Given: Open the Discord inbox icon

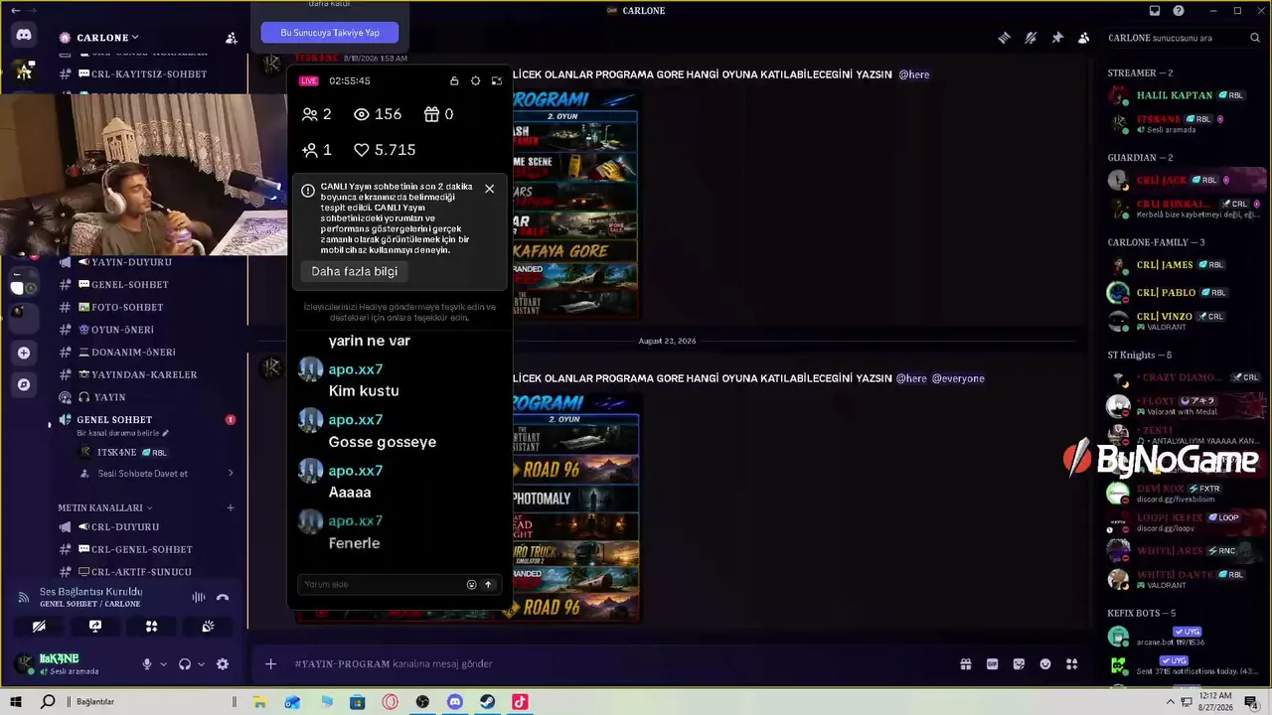Looking at the screenshot, I should click(x=1155, y=11).
